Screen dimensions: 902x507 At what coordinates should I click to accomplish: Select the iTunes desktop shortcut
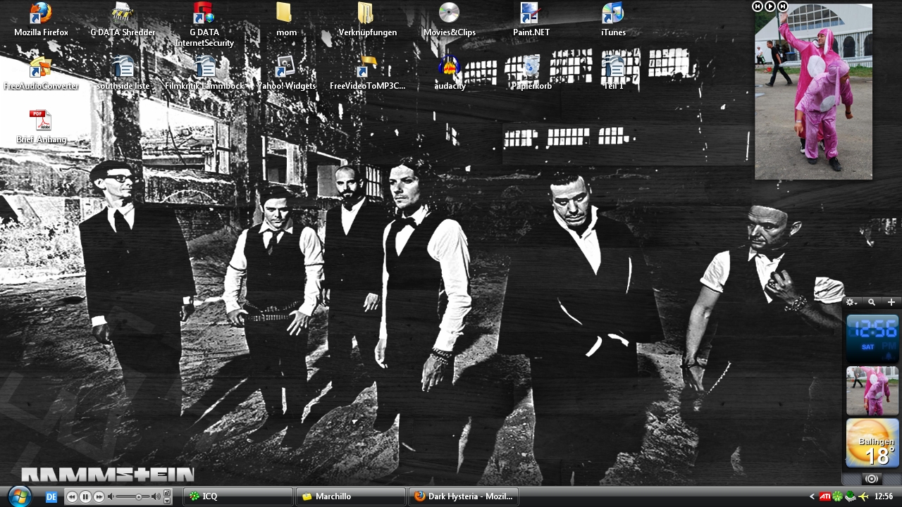613,20
